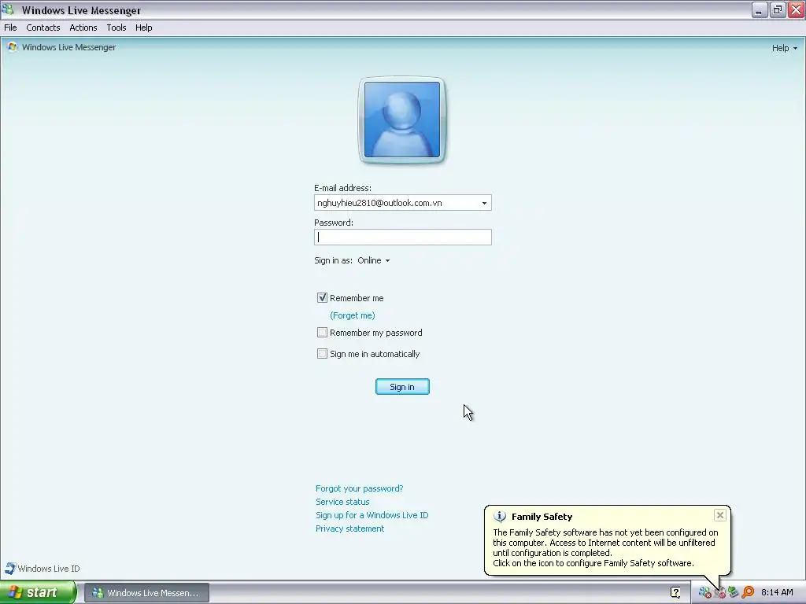Close the Family Safety balloon
Screen dimensions: 806x604
tap(719, 515)
